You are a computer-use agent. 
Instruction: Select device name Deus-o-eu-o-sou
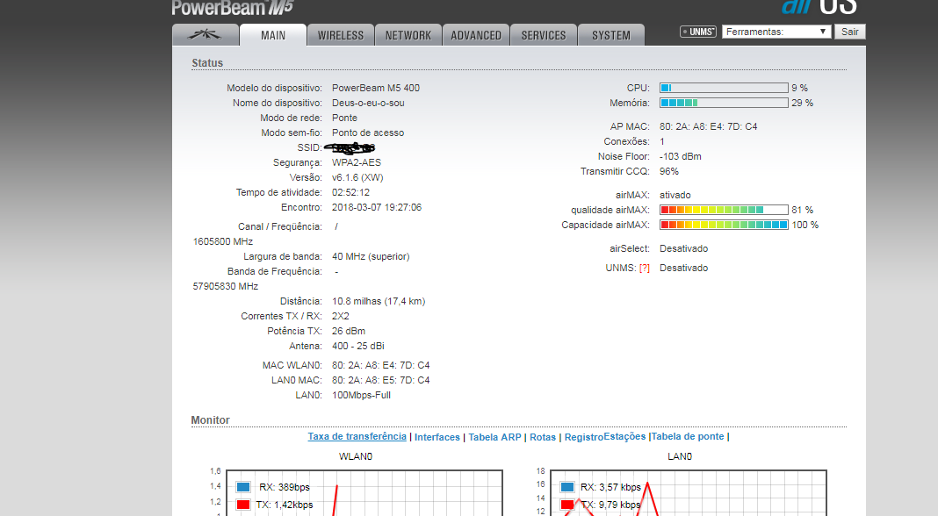tap(368, 103)
